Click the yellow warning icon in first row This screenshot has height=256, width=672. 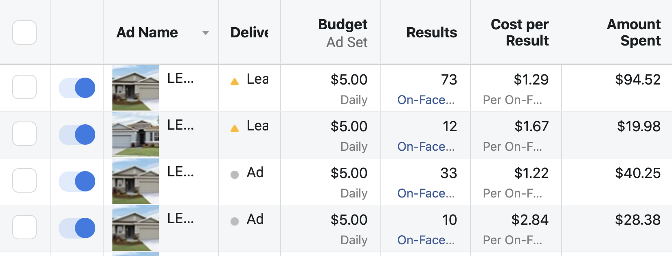[x=235, y=82]
